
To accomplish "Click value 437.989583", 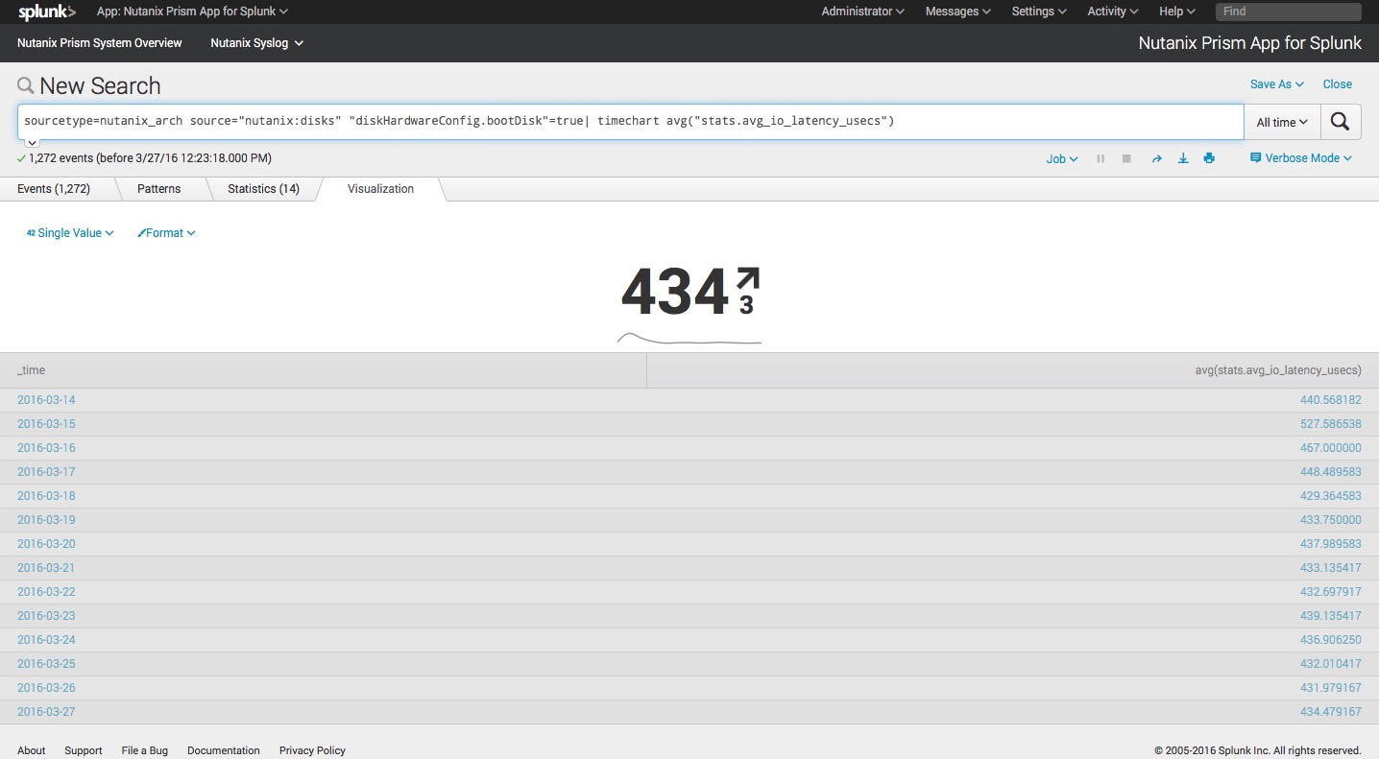I will pyautogui.click(x=1331, y=544).
